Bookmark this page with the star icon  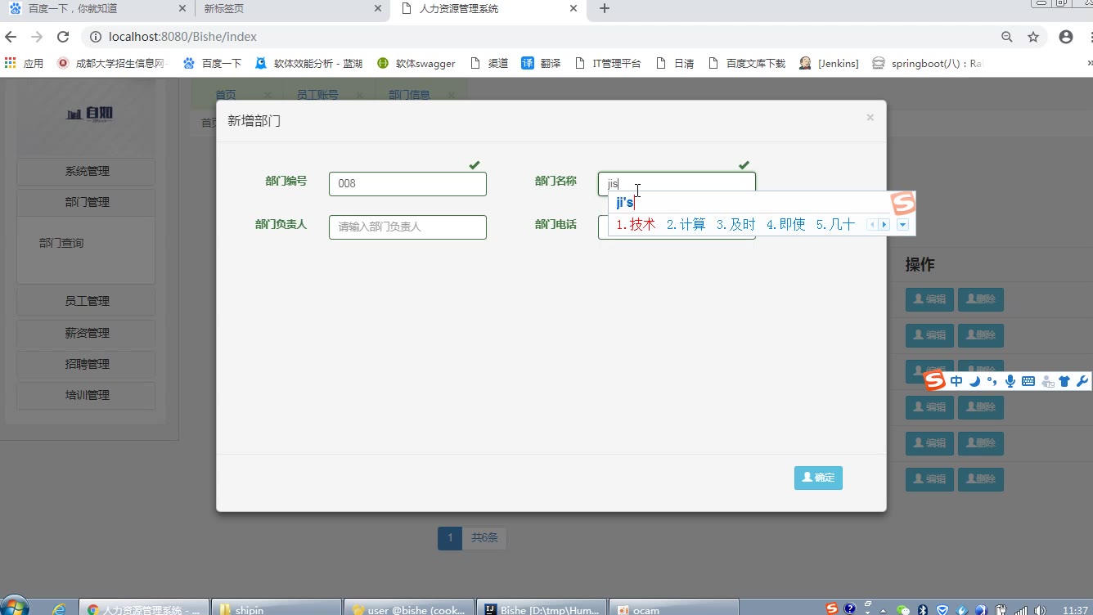pyautogui.click(x=1033, y=37)
